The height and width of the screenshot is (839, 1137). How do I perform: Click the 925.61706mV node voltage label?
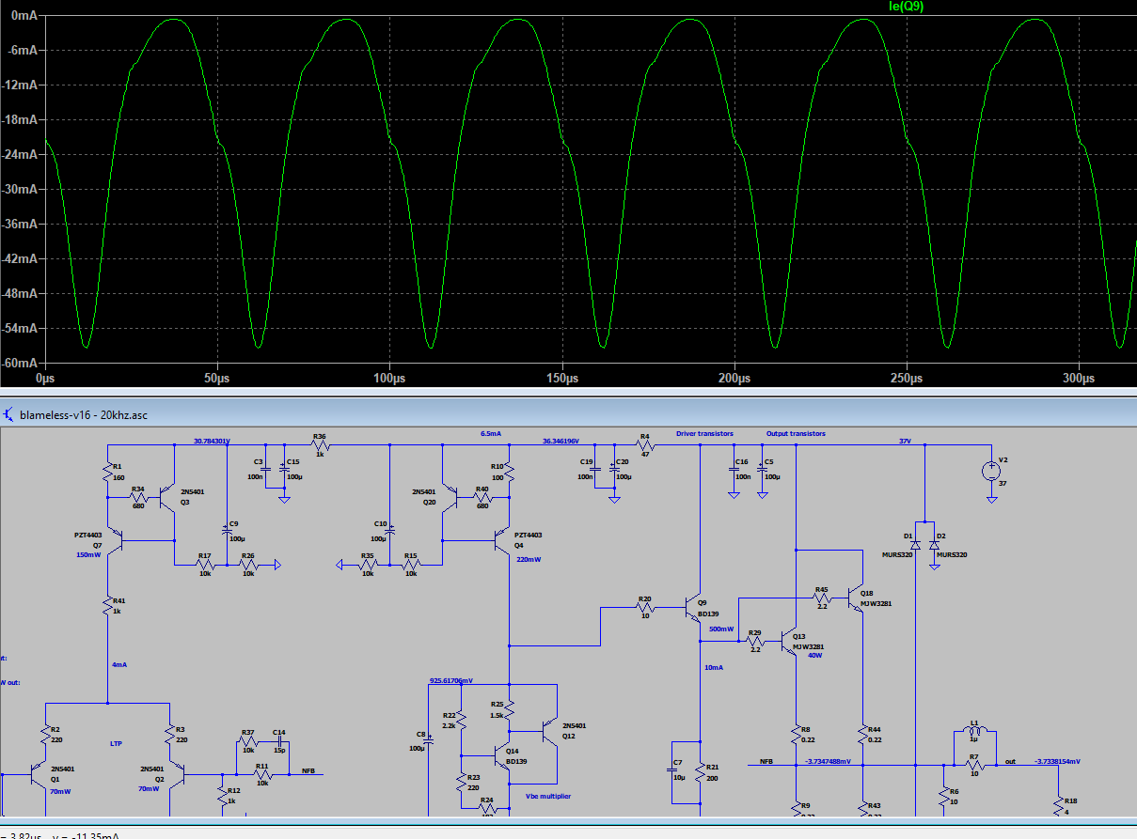(451, 680)
